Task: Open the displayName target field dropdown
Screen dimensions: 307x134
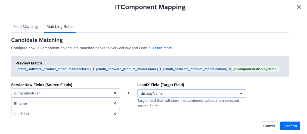Action: pos(191,93)
